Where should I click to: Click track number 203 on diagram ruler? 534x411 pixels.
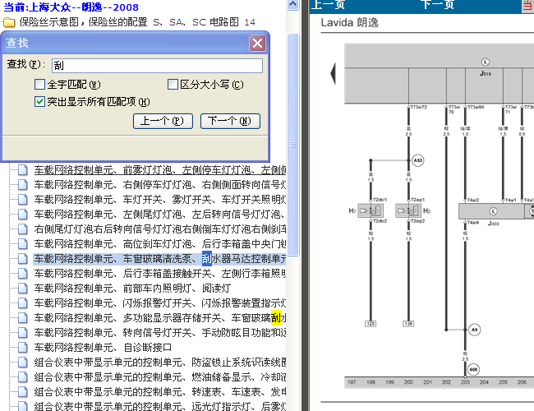pos(465,382)
